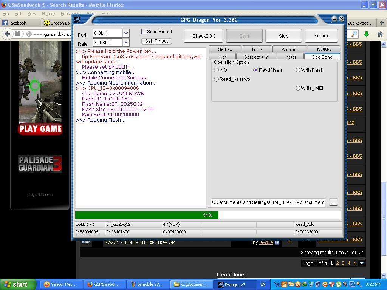
Task: Click the search magnifier icon in Firefox
Action: (354, 34)
